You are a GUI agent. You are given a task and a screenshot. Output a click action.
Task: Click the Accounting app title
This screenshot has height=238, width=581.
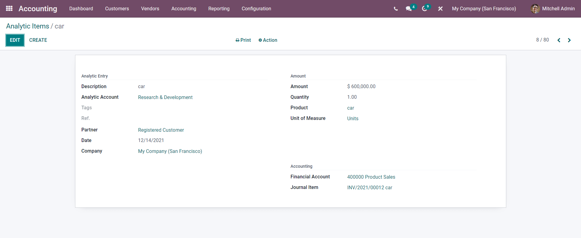(38, 9)
